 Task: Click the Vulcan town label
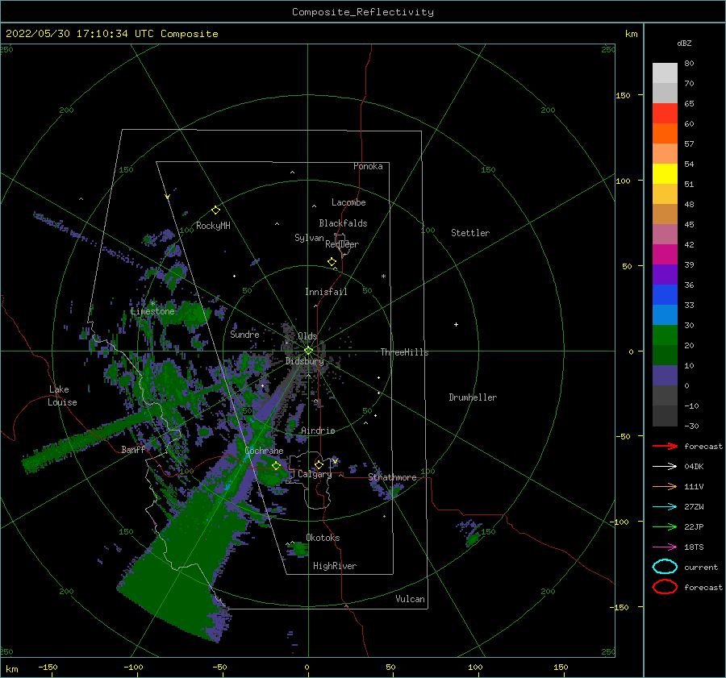pos(410,599)
